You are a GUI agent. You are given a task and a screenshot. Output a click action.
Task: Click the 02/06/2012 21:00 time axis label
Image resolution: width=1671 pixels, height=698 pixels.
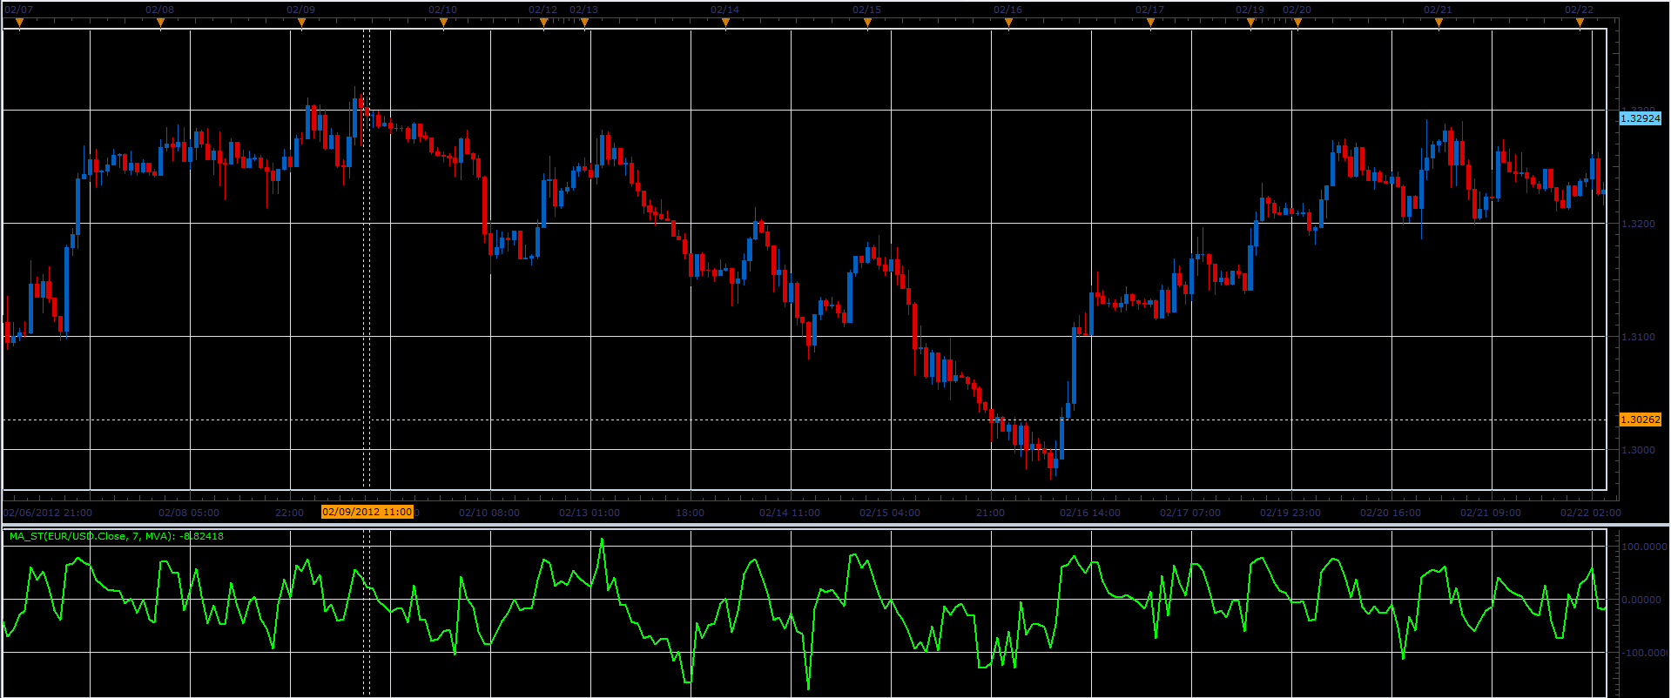pyautogui.click(x=48, y=513)
